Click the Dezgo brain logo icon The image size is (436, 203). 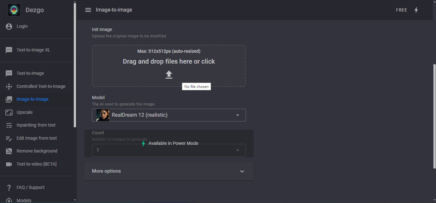tap(14, 10)
